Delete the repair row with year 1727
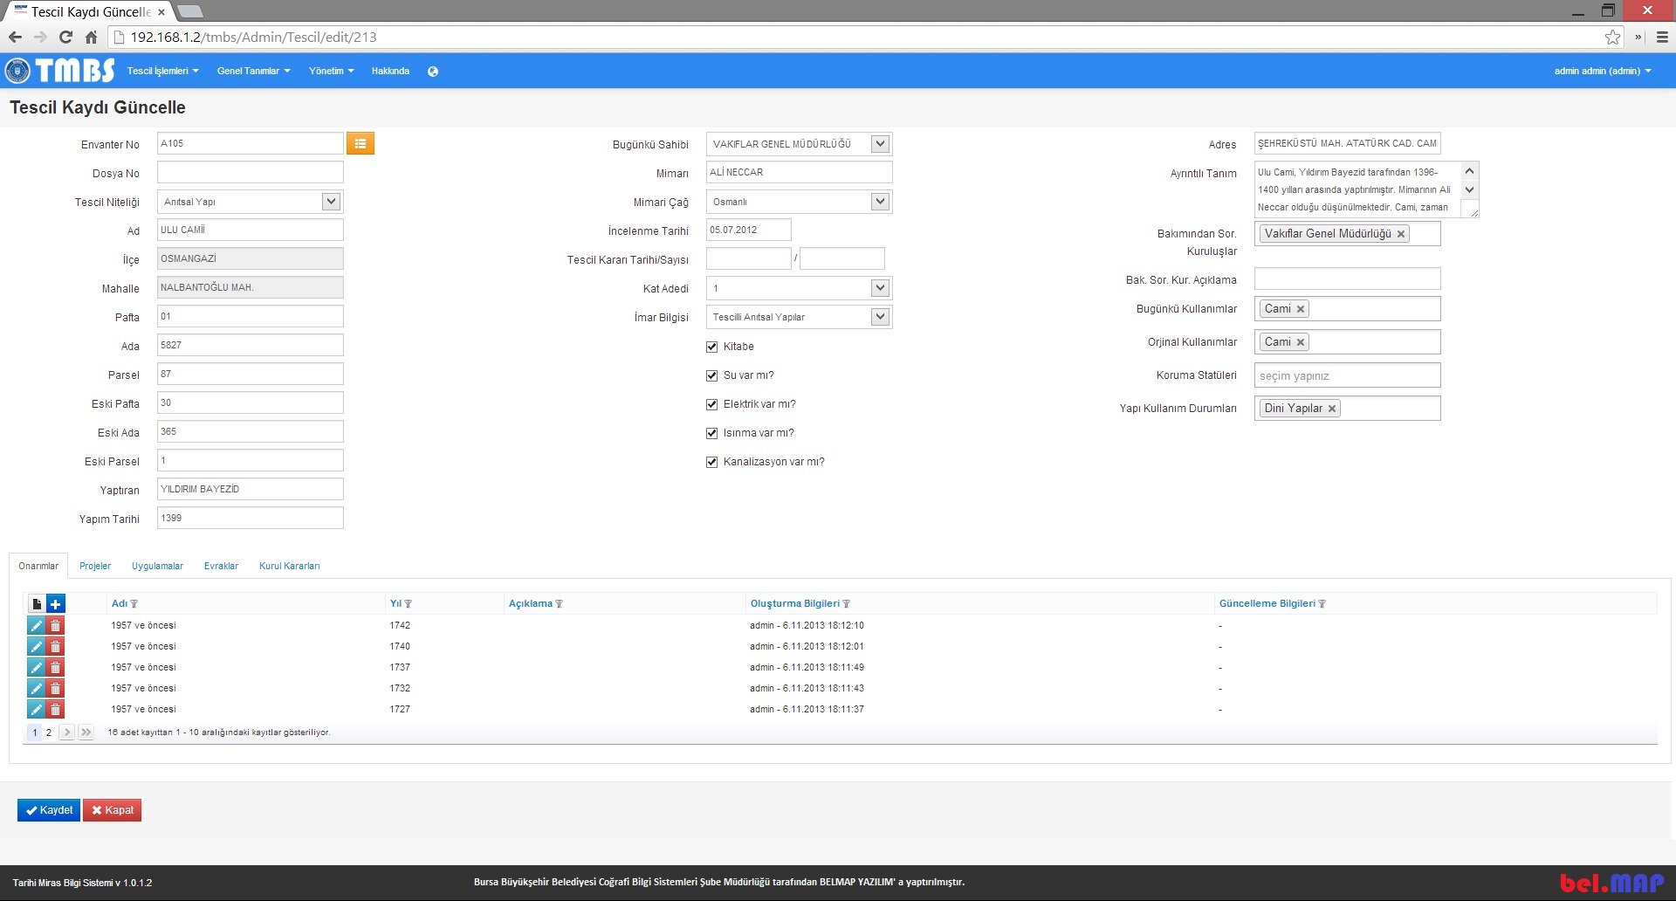The image size is (1676, 901). 55,709
